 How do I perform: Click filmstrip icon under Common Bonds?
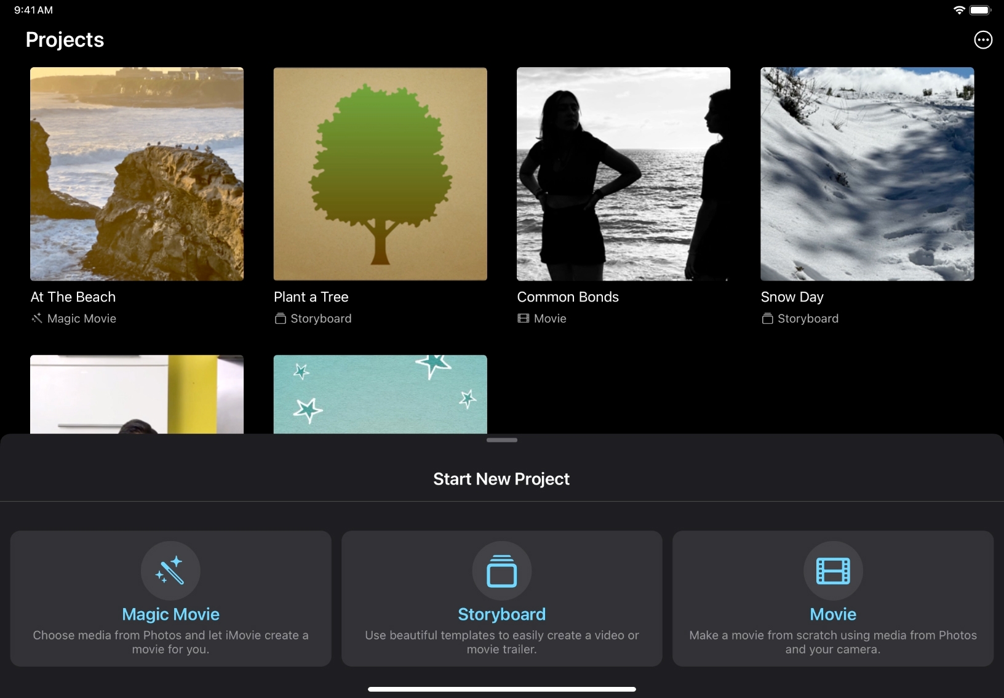pos(523,318)
